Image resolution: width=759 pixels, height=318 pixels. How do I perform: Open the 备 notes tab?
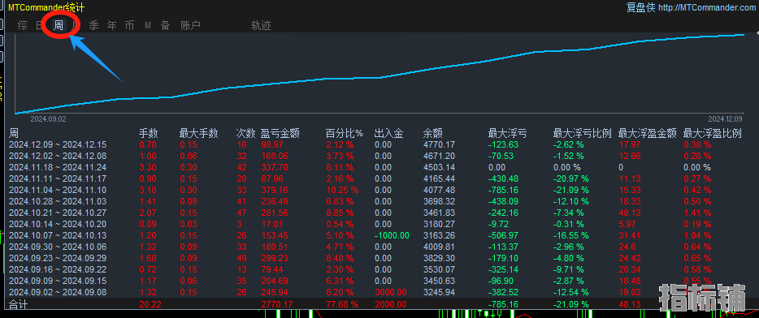point(166,26)
